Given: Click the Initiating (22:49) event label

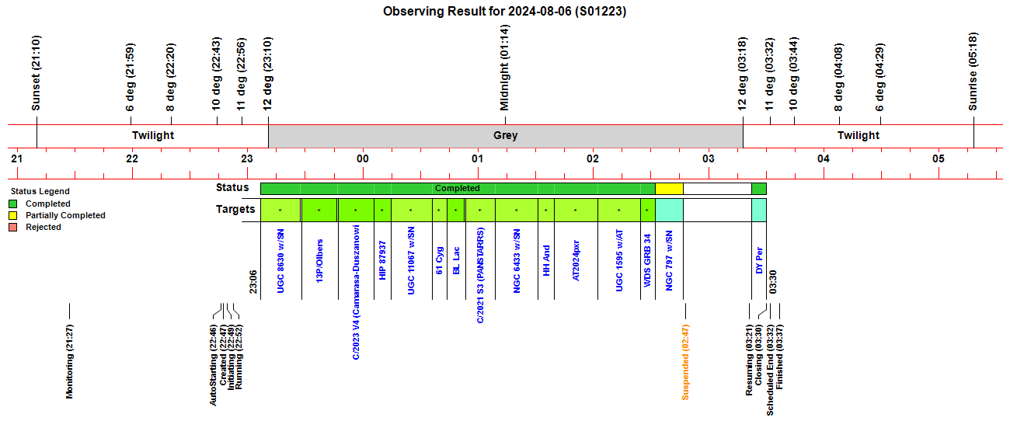Looking at the screenshot, I should [231, 356].
